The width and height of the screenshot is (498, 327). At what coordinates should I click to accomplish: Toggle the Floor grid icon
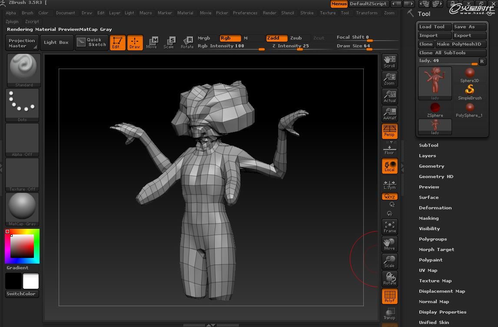[x=389, y=148]
